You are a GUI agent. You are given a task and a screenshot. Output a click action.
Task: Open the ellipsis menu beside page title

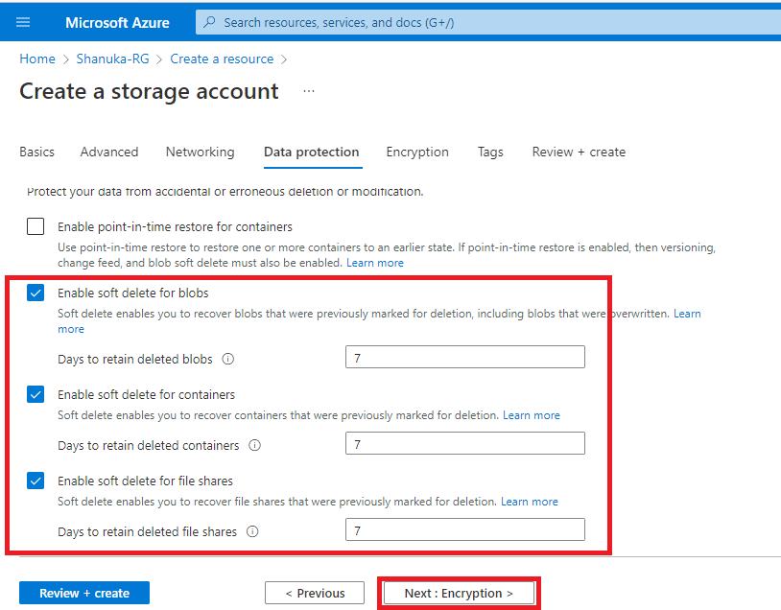click(309, 91)
